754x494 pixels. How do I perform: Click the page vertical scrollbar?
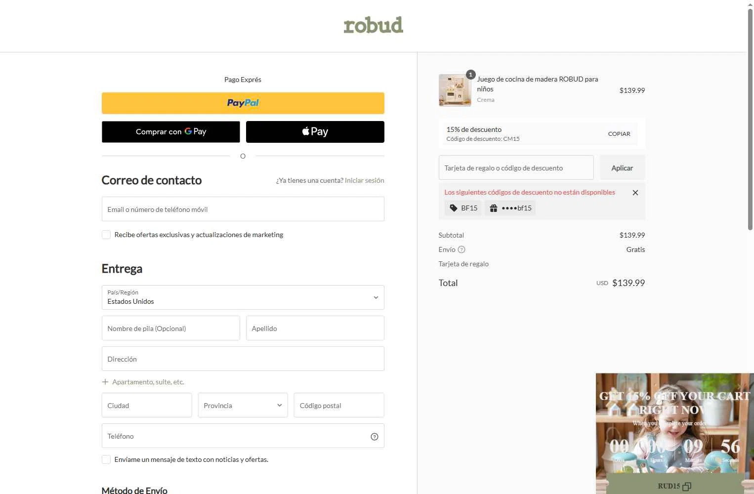[x=750, y=119]
